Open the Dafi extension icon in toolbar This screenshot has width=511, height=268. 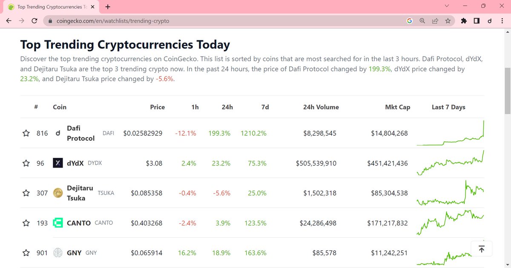(490, 20)
